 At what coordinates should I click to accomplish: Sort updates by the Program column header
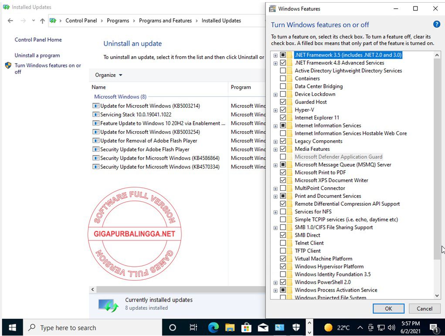pyautogui.click(x=247, y=87)
